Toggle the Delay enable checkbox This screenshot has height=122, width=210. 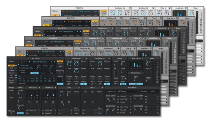[16, 78]
